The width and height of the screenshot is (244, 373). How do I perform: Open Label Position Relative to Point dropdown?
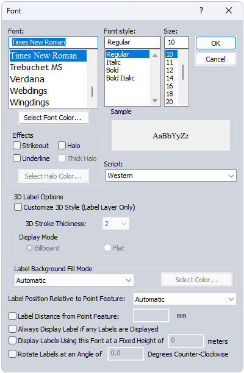185,299
